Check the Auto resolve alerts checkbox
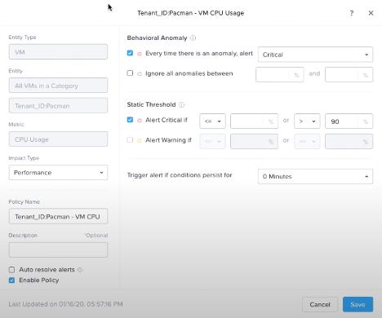The width and height of the screenshot is (382, 318). point(11,270)
